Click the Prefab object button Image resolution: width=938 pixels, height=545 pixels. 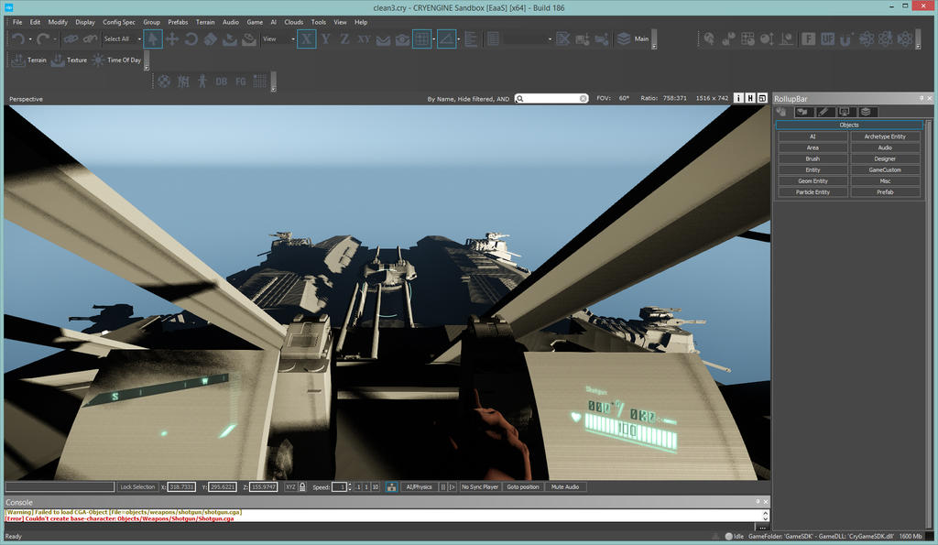(885, 192)
